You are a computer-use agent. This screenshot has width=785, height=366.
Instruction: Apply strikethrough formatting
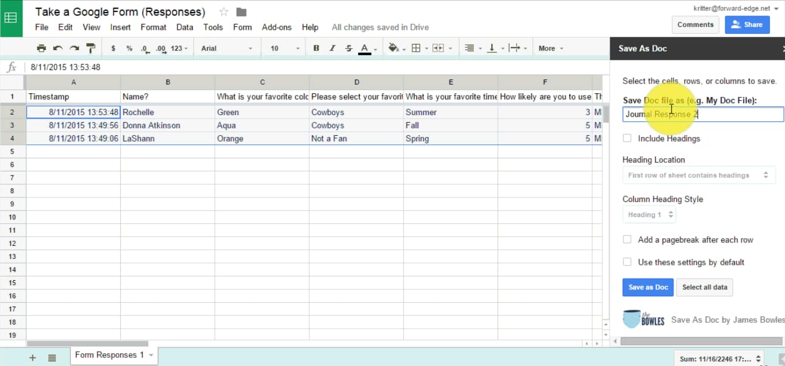pyautogui.click(x=349, y=48)
